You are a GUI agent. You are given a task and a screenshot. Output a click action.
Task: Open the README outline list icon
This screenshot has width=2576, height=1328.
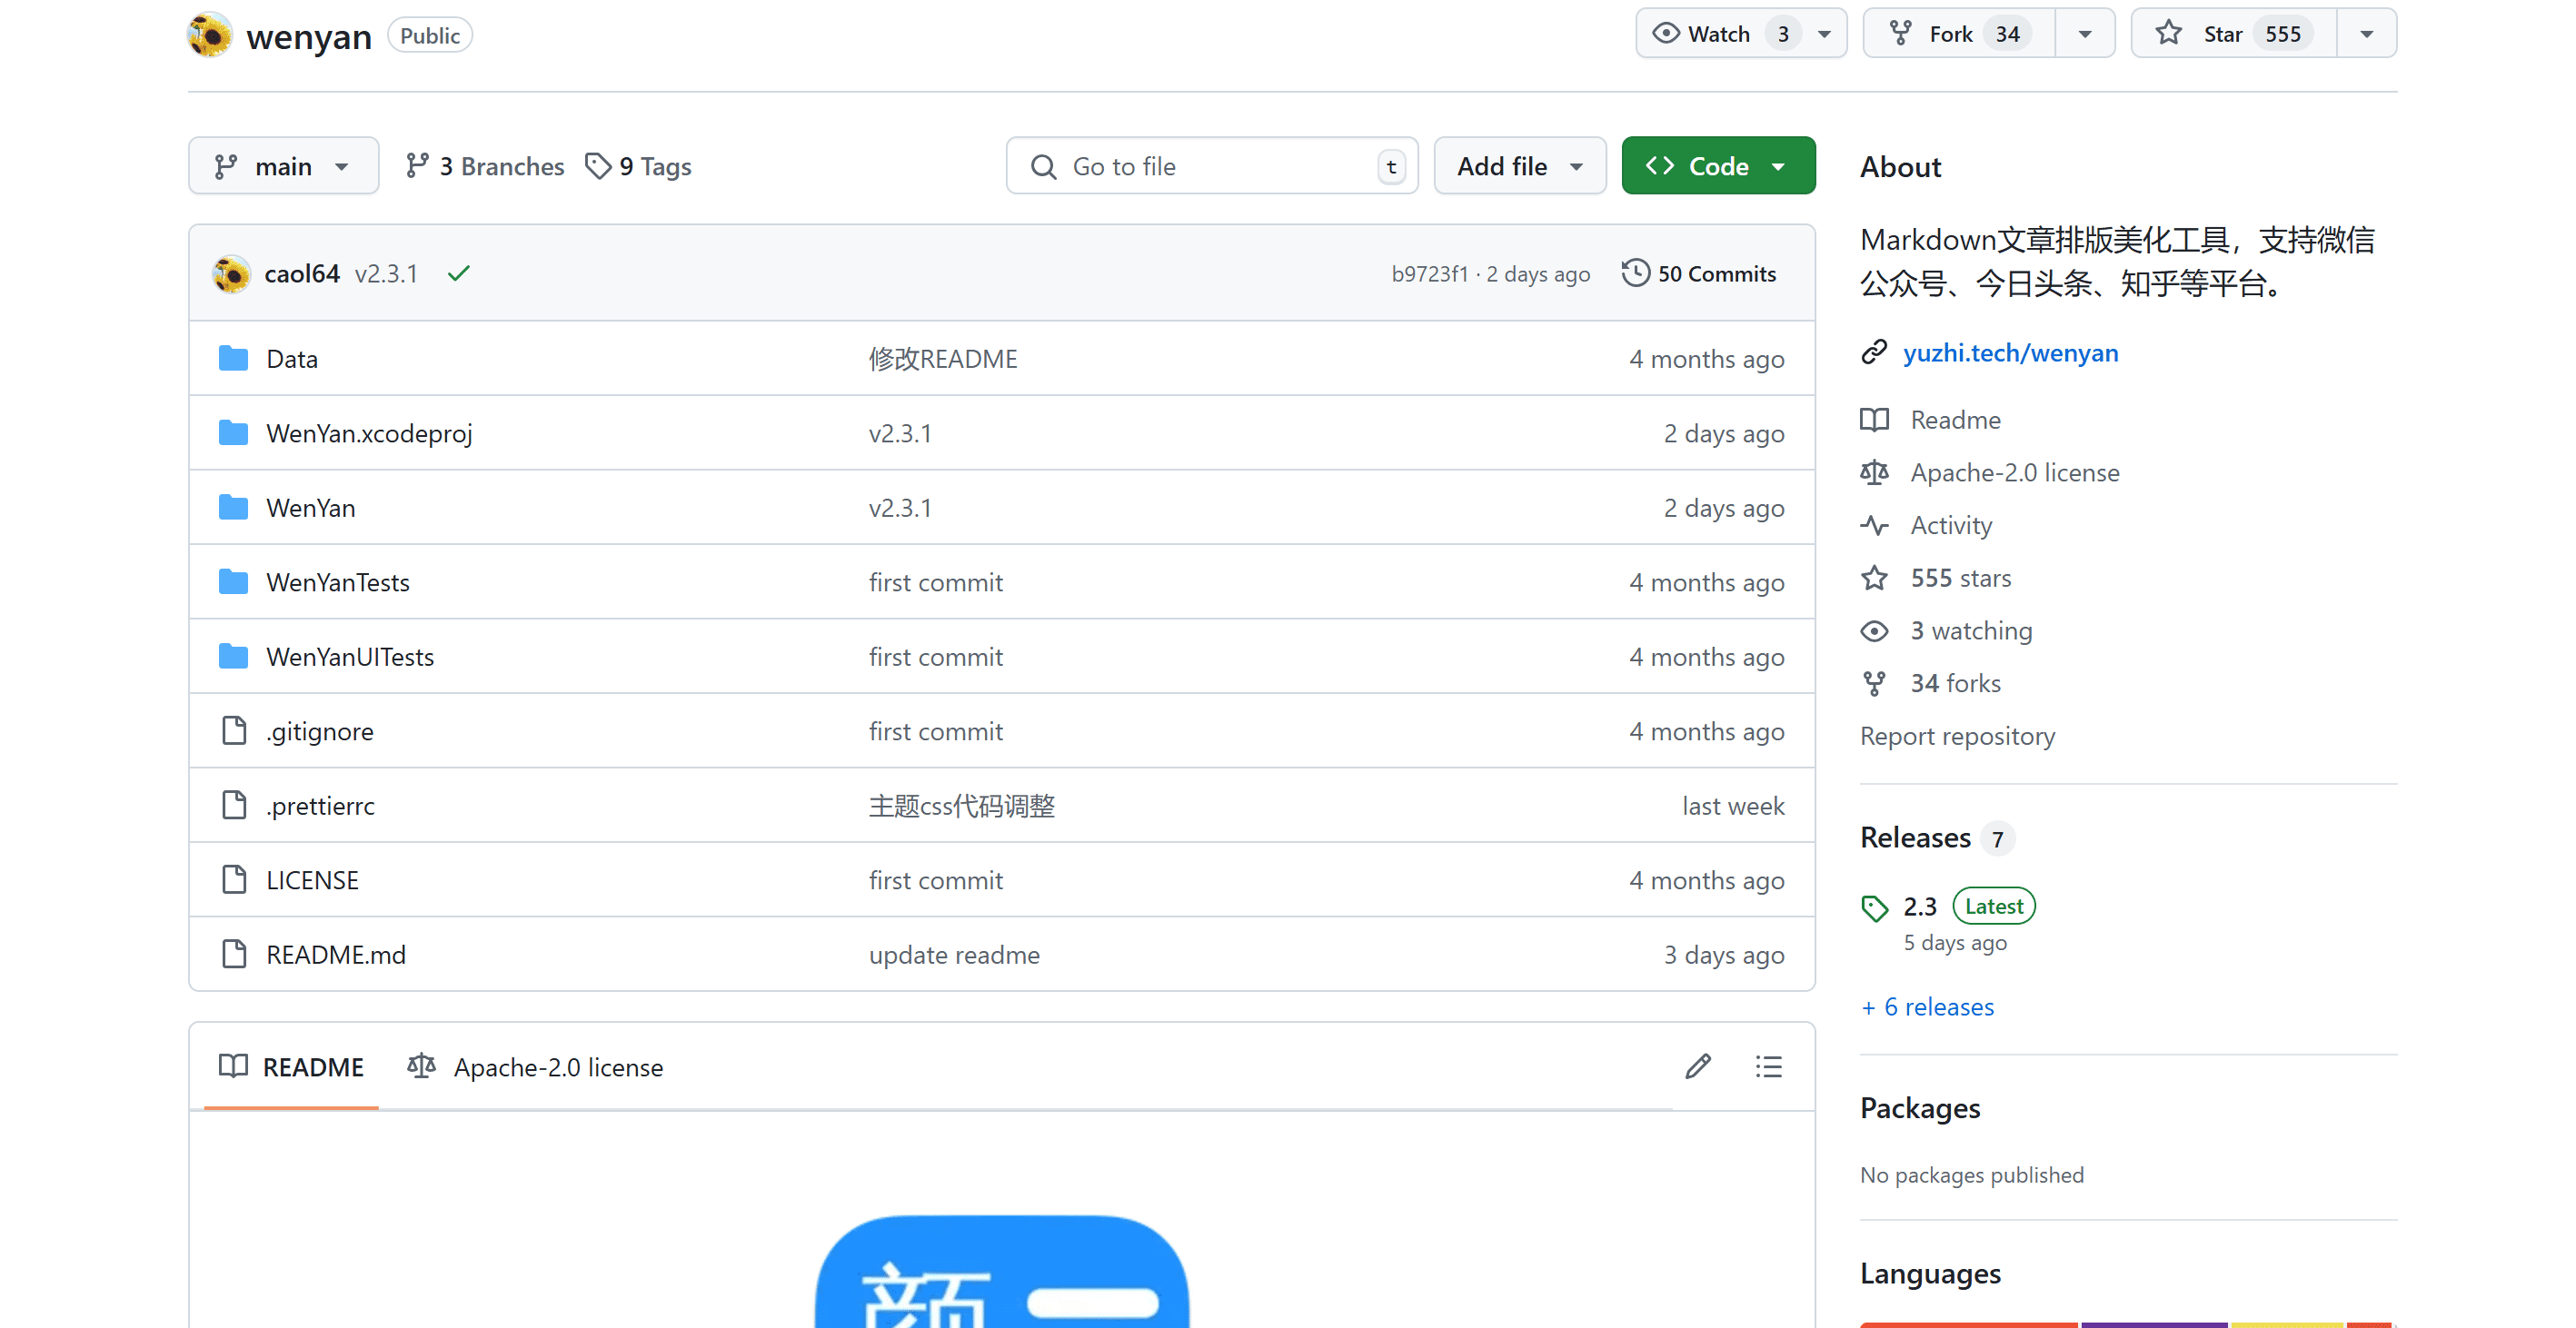[1769, 1066]
